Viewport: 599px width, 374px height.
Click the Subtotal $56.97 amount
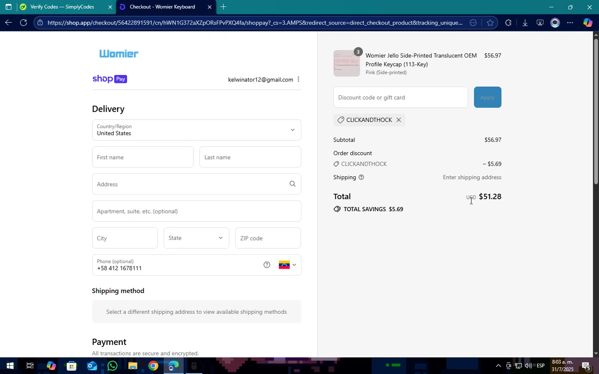[493, 140]
